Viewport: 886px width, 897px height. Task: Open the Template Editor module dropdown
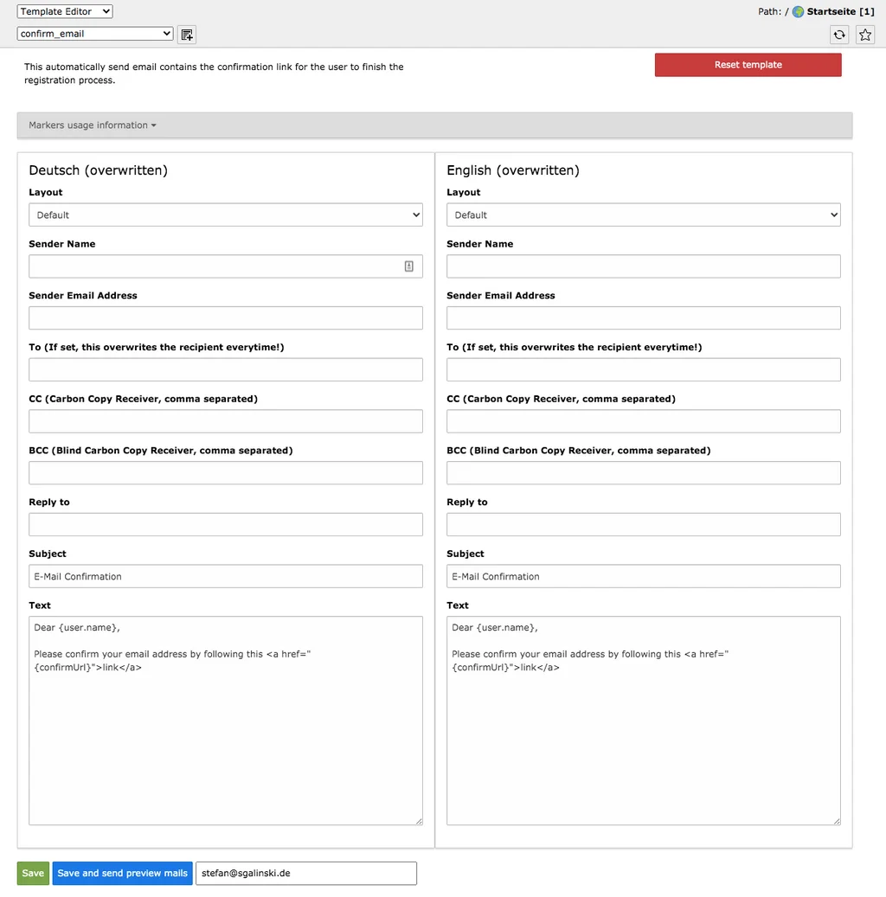tap(64, 11)
